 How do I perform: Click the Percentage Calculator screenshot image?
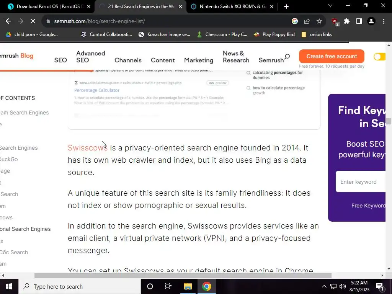[194, 100]
